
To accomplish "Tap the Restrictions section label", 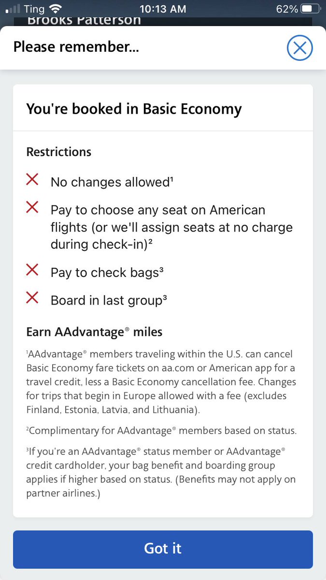I will tap(58, 152).
